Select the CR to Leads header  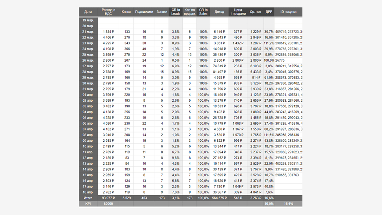[176, 12]
